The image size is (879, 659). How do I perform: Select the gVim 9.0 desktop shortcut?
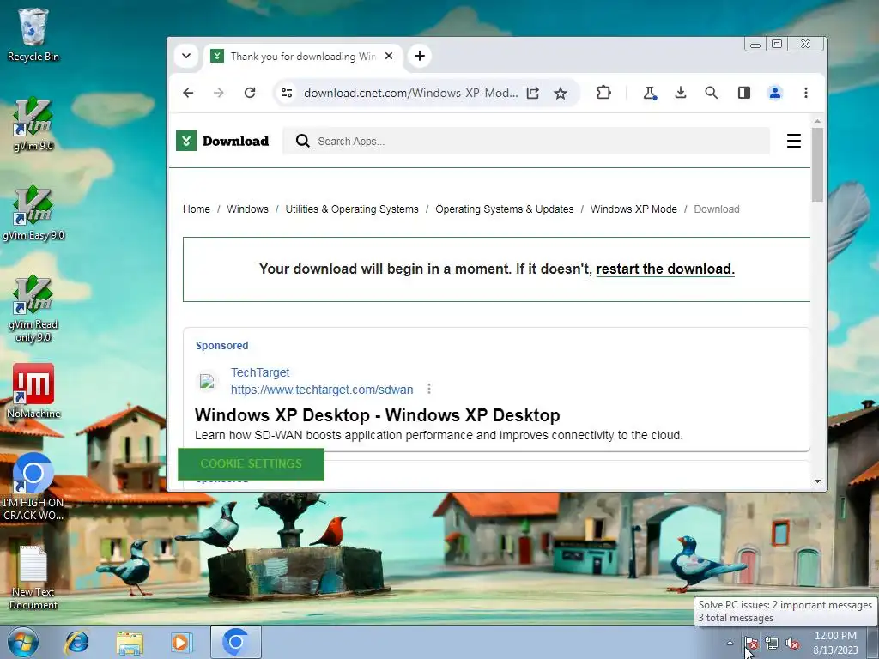[33, 124]
